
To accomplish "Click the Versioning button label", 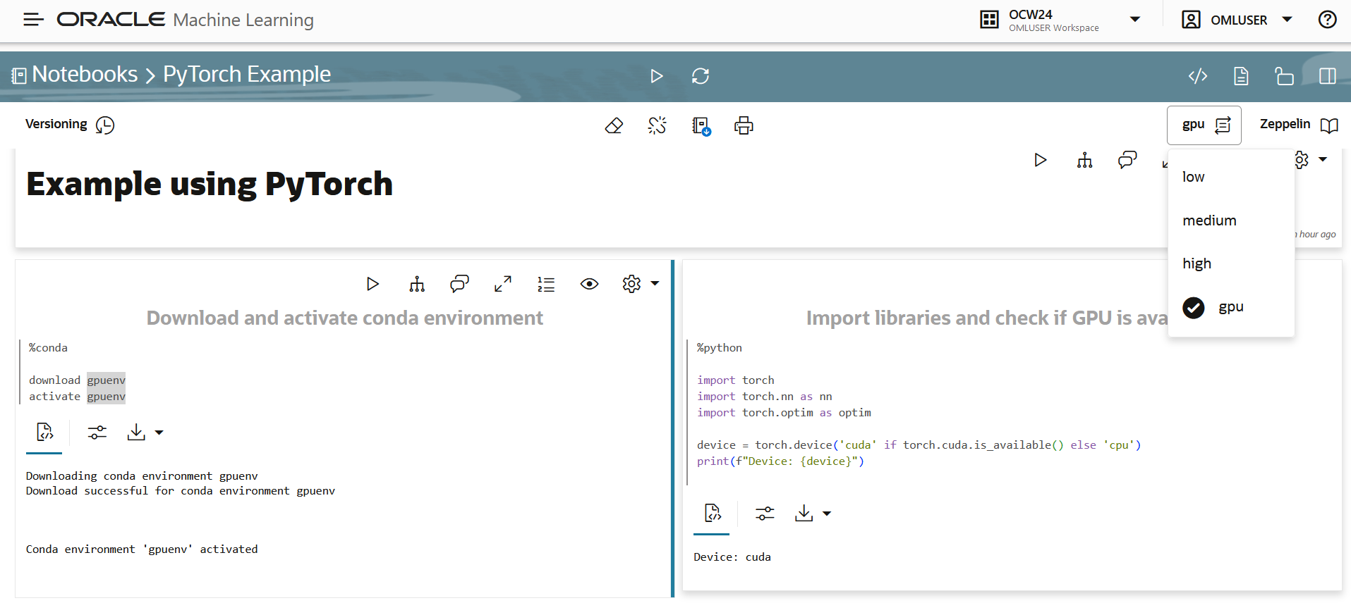I will [x=56, y=124].
